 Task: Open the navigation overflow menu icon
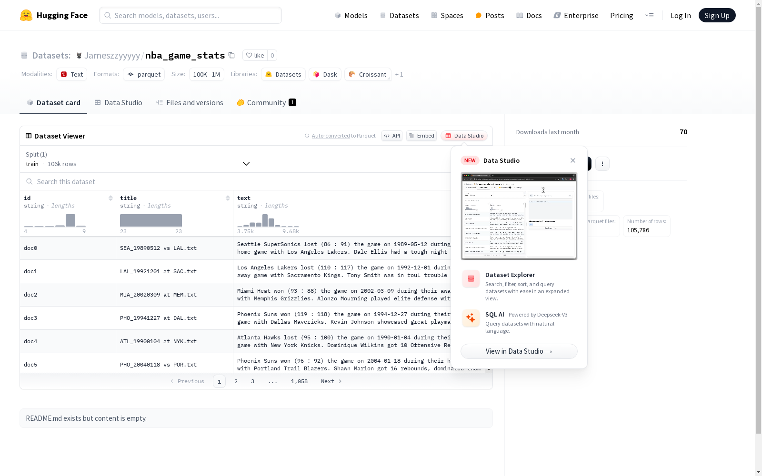point(650,15)
